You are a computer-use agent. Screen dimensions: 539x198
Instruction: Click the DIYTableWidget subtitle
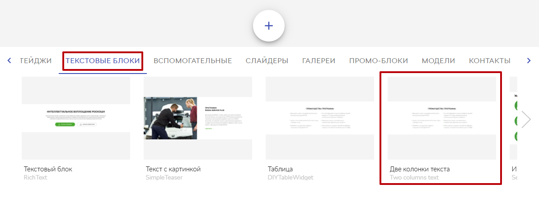point(291,177)
